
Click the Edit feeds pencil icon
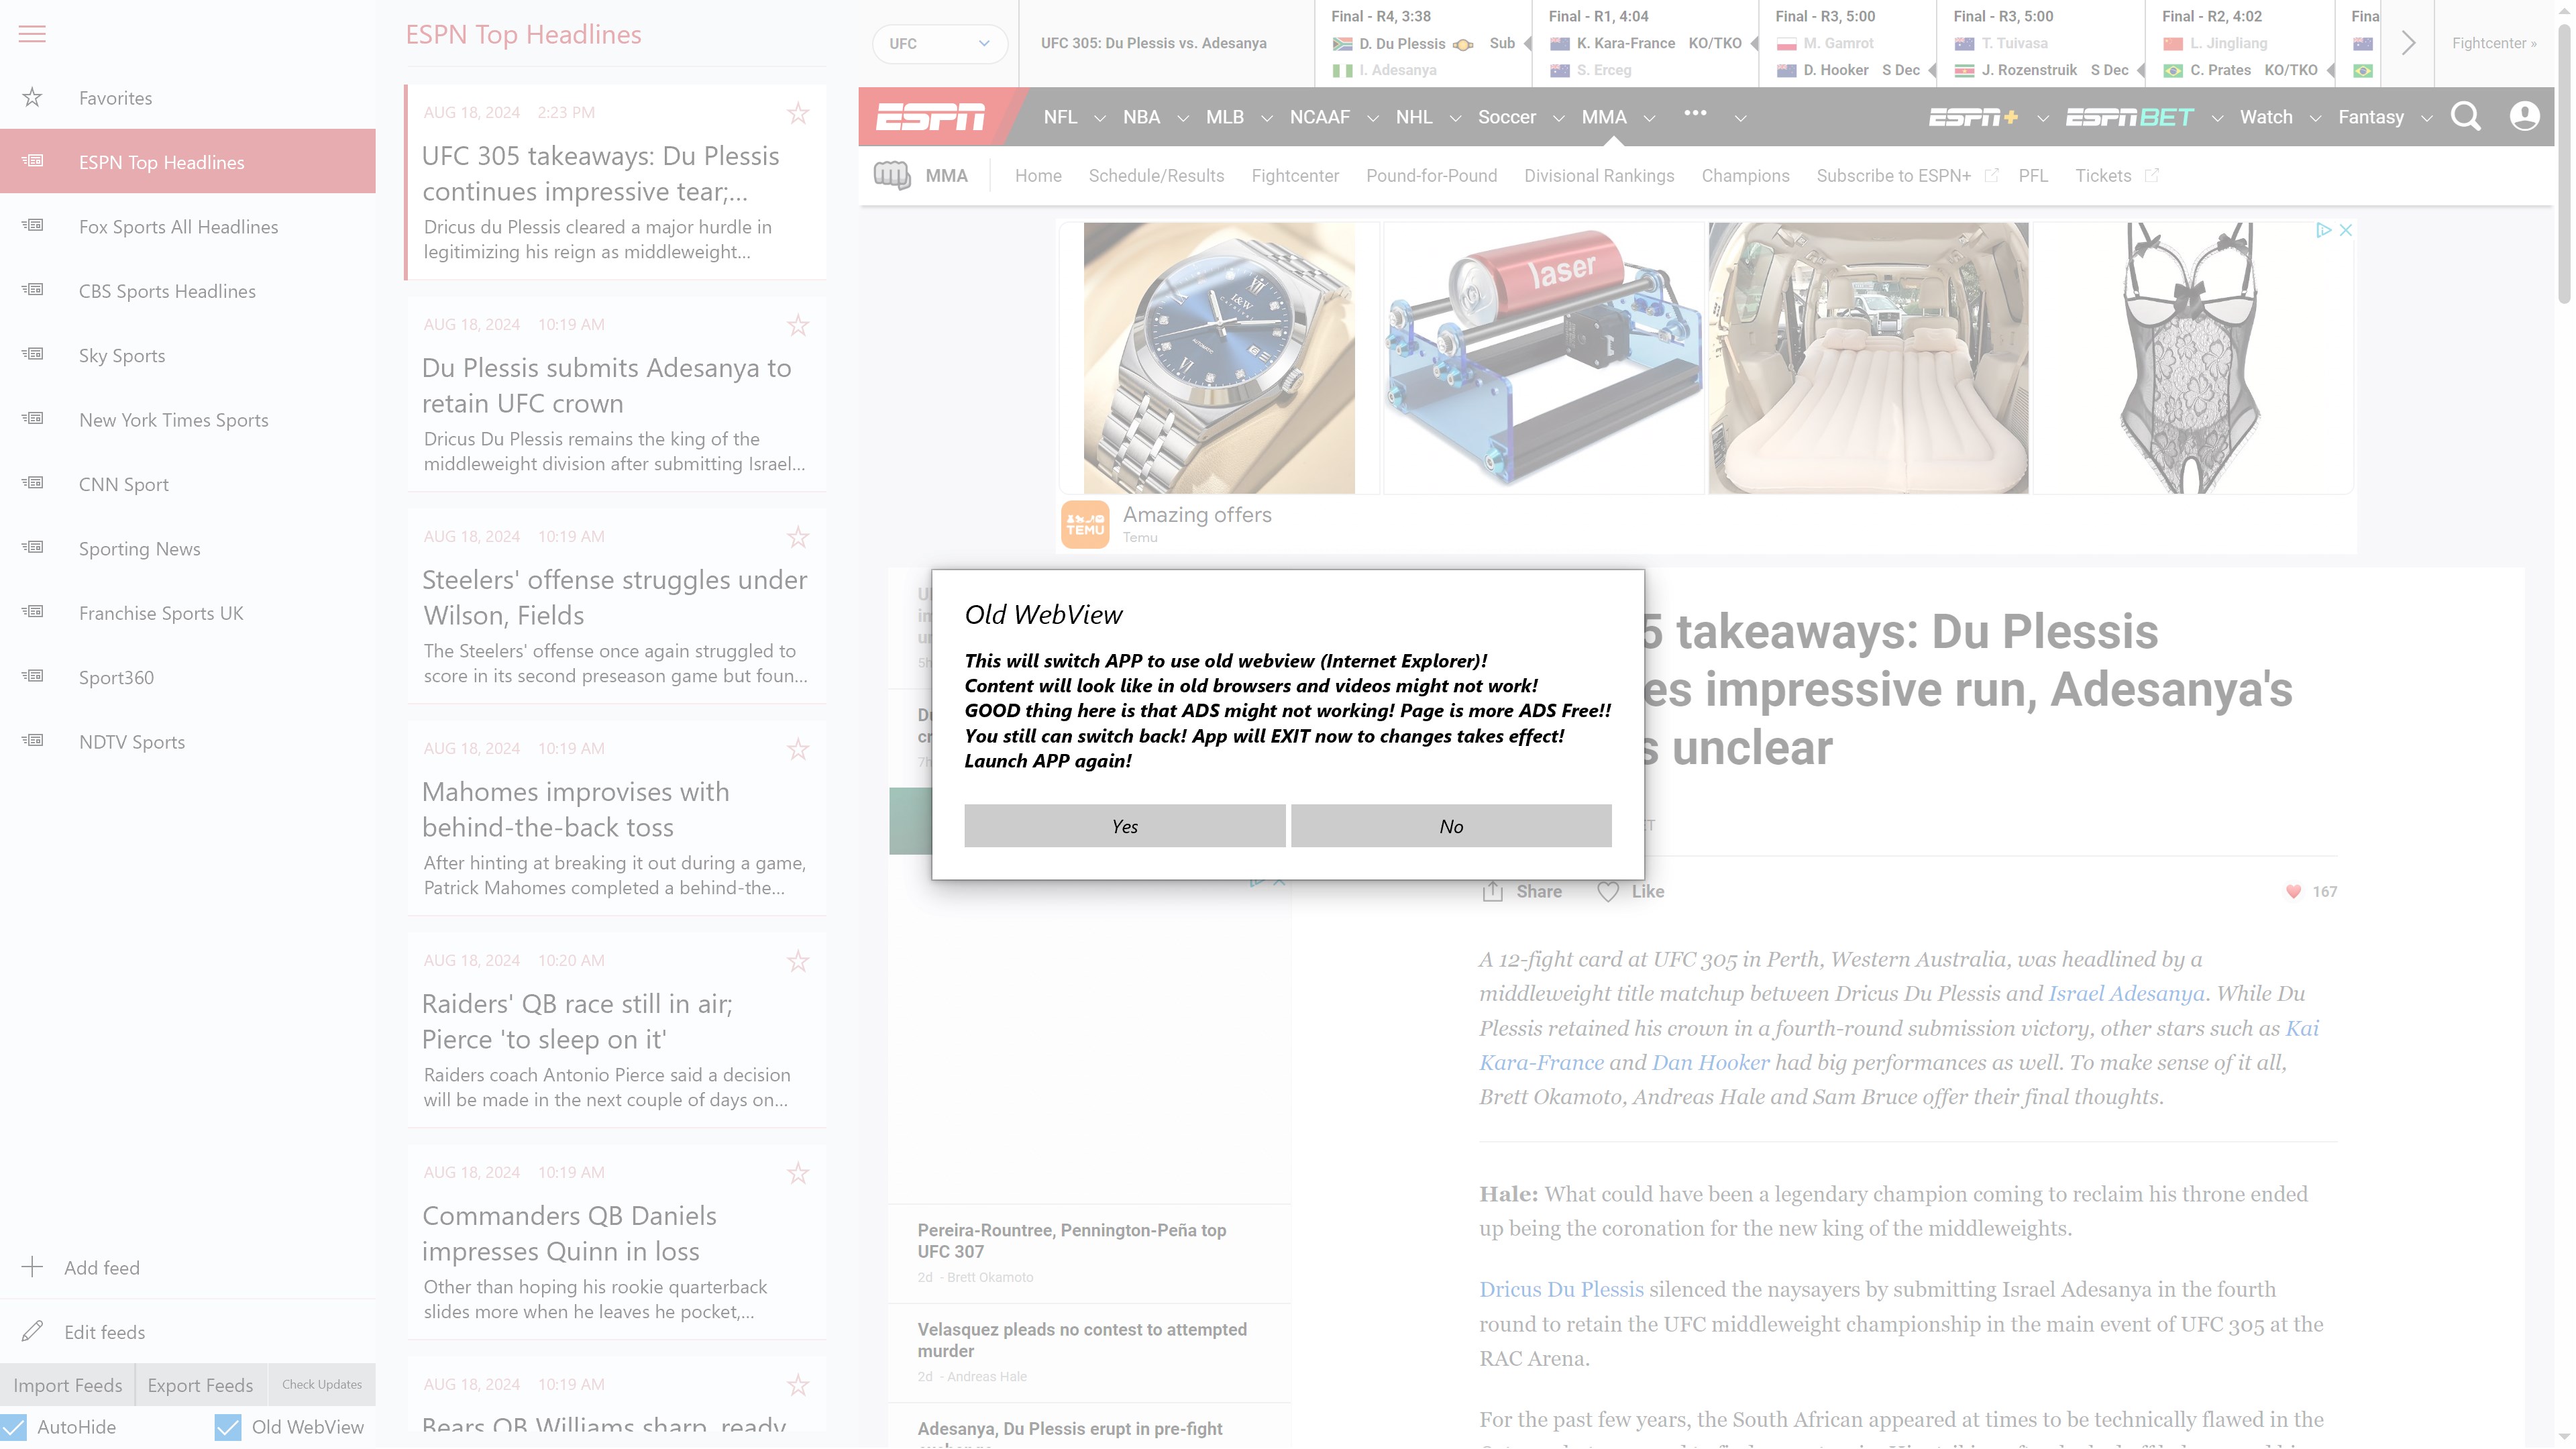point(32,1331)
